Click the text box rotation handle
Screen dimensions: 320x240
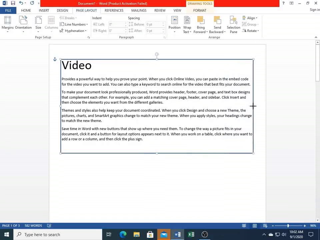[x=157, y=54]
